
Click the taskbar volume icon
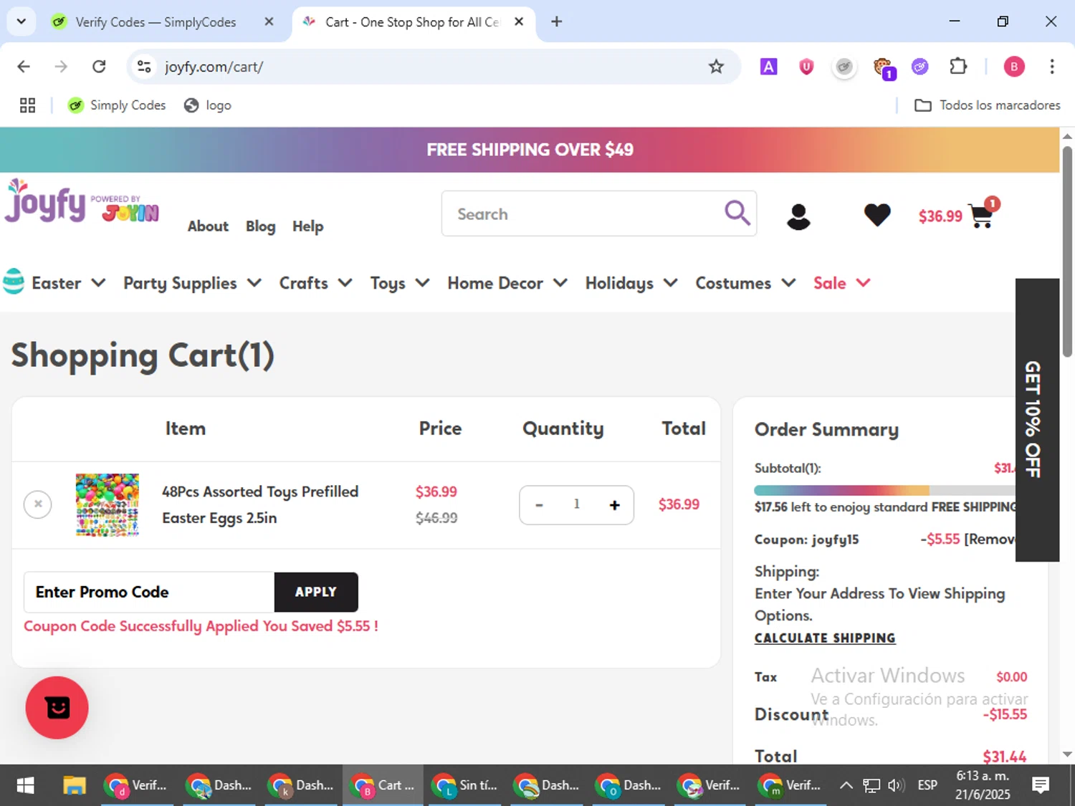click(896, 785)
